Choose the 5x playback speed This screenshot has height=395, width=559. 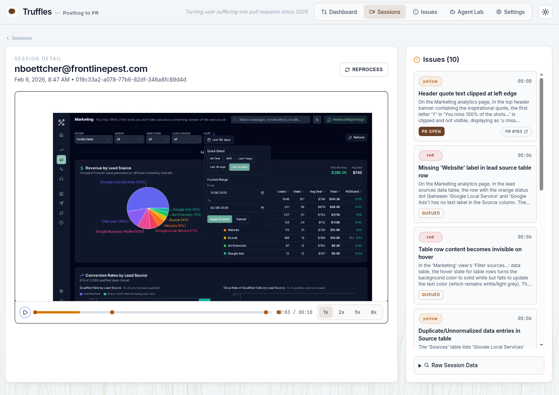(x=358, y=312)
